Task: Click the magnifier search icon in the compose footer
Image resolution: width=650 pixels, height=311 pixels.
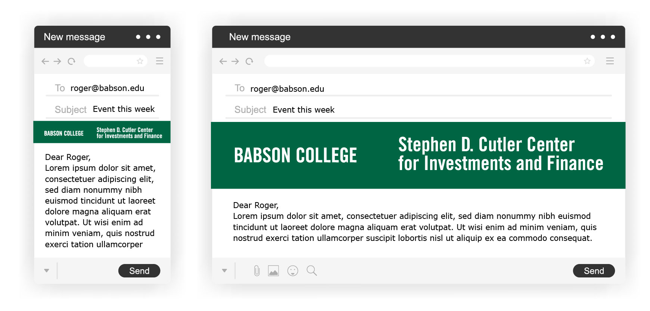Action: 312,271
